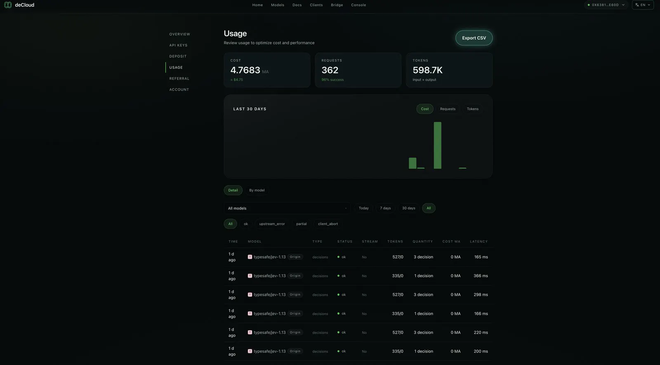Go to API Keys in the sidebar
Image resolution: width=660 pixels, height=365 pixels.
point(178,45)
